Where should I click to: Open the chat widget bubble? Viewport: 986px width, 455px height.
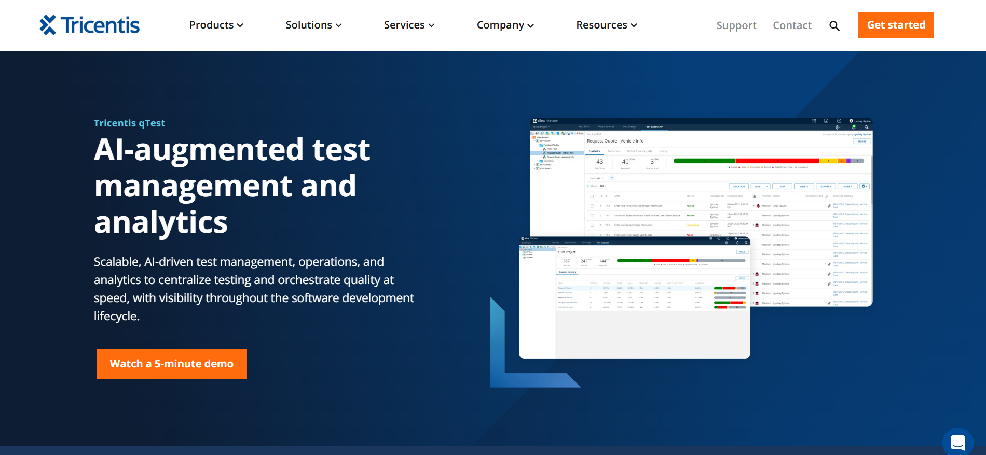[957, 442]
